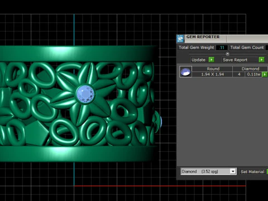Screen dimensions: 268x201
Task: Click the green arrow on the Round gem row
Action: pos(265,74)
